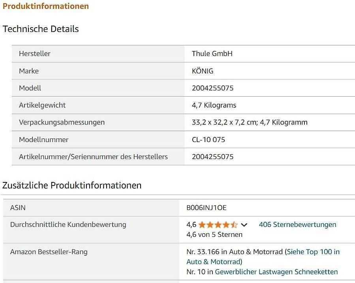355x283 pixels.
Task: Click the Artikelgewicht value 4,7 Kilograms
Action: click(x=214, y=105)
